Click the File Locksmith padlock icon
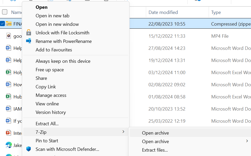 pyautogui.click(x=29, y=33)
